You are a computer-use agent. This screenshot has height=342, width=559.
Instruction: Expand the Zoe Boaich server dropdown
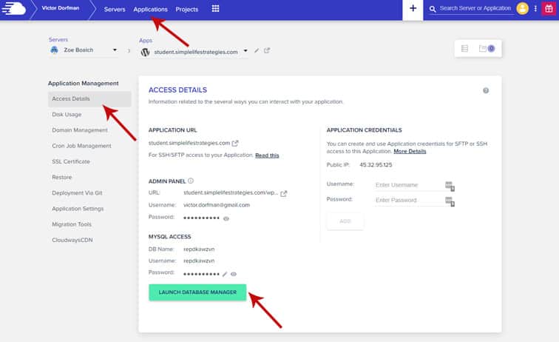tap(115, 51)
